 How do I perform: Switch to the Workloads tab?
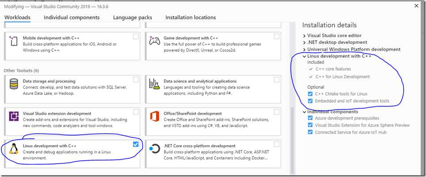pyautogui.click(x=17, y=17)
